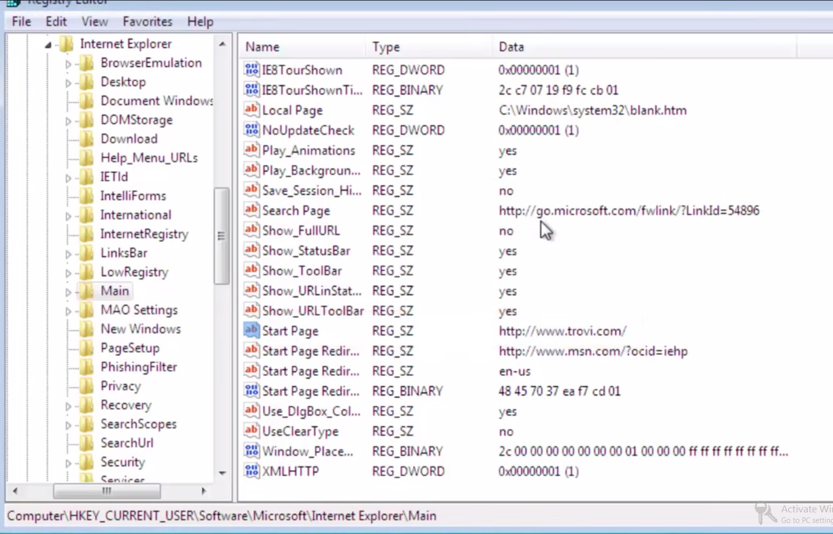Select the InternetRegistry key

point(144,234)
